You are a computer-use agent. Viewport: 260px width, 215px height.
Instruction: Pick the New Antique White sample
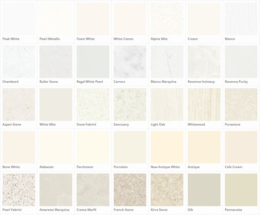[x=167, y=147]
